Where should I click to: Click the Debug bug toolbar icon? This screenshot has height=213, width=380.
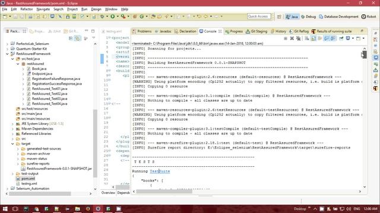[x=102, y=17]
